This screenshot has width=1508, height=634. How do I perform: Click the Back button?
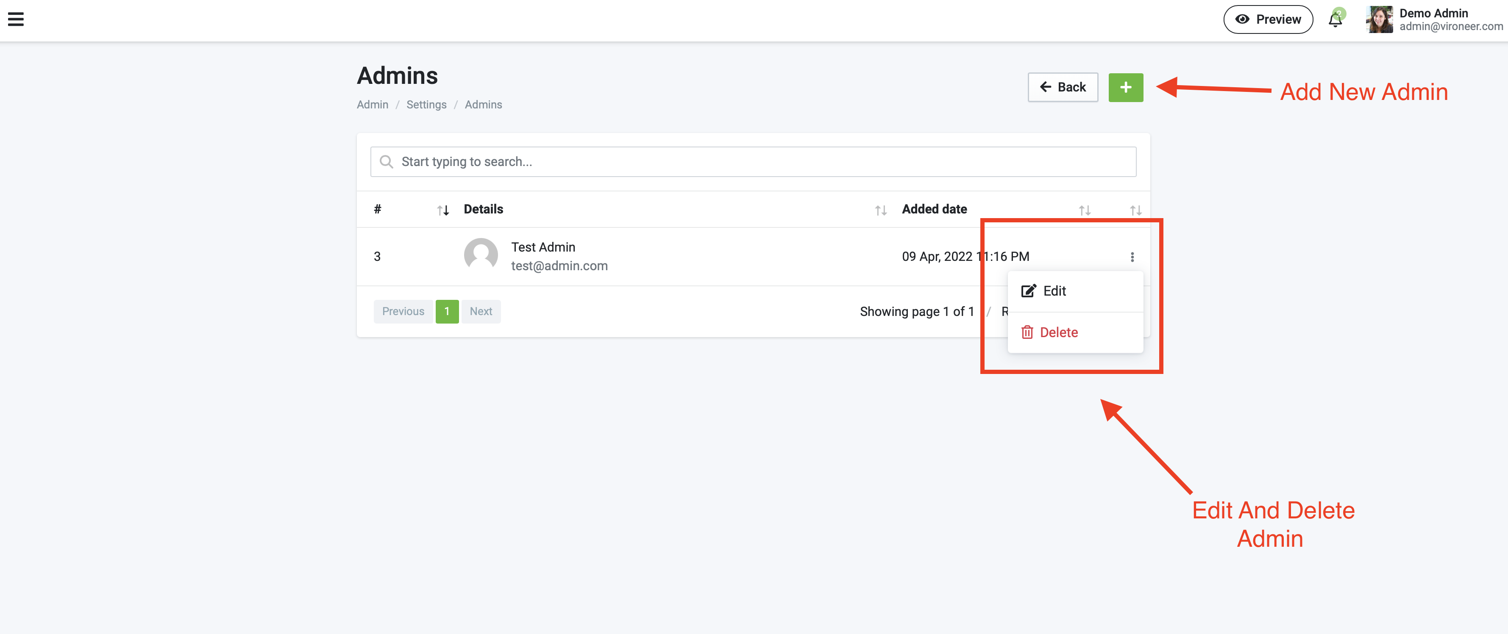click(x=1063, y=87)
